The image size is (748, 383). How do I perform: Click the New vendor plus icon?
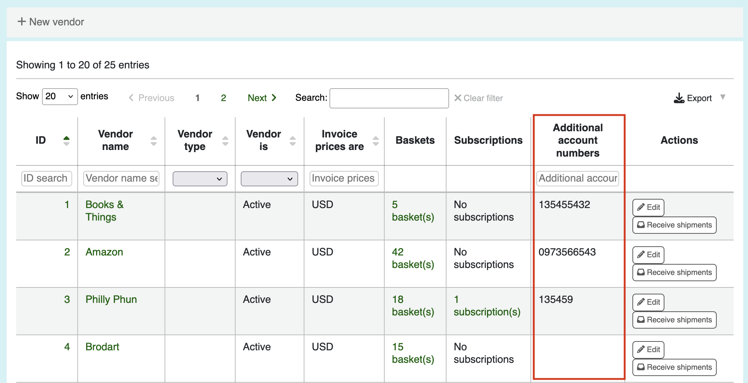22,22
